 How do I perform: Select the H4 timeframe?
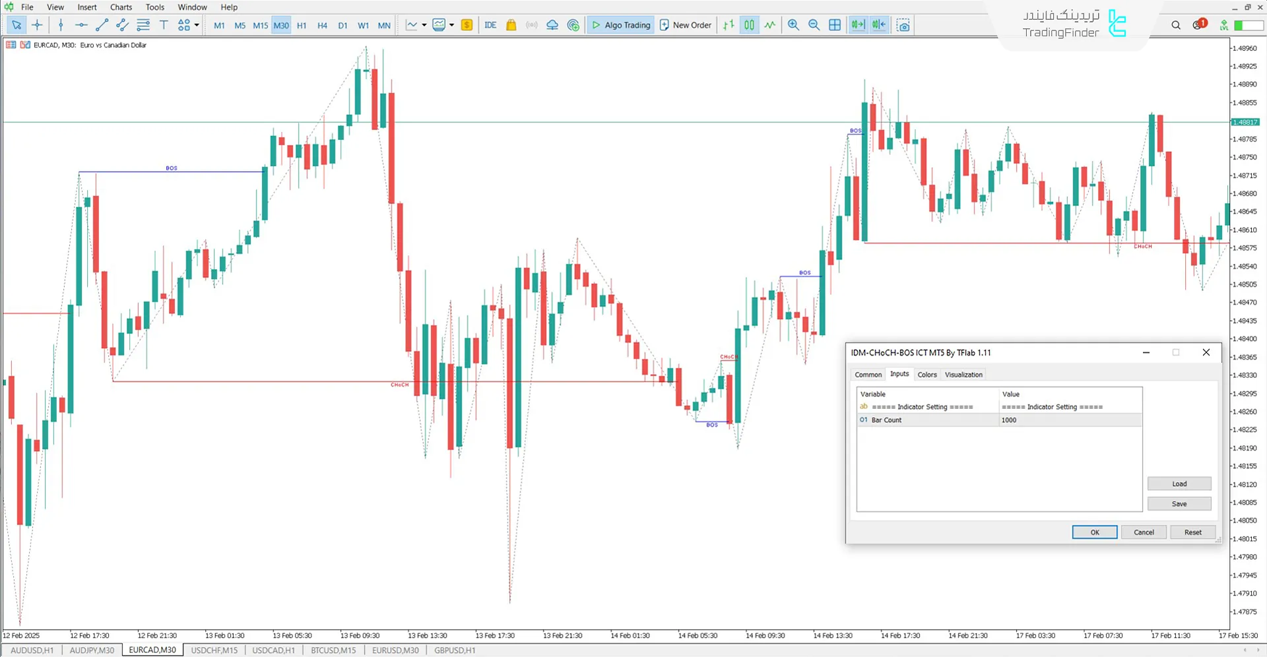[x=322, y=25]
